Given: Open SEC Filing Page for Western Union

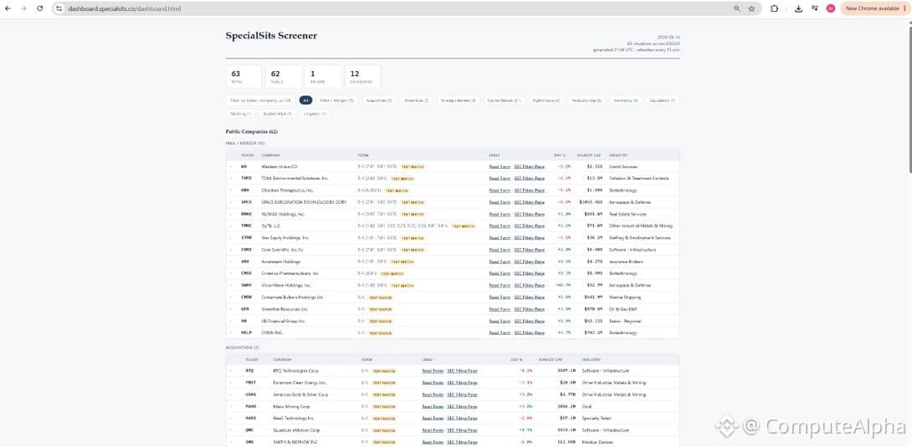Looking at the screenshot, I should tap(530, 166).
